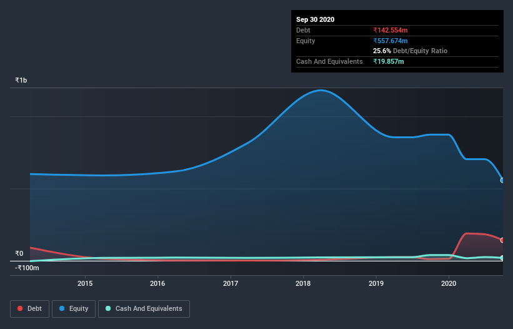
Task: Click the red Debt legend dot
Action: [x=20, y=308]
